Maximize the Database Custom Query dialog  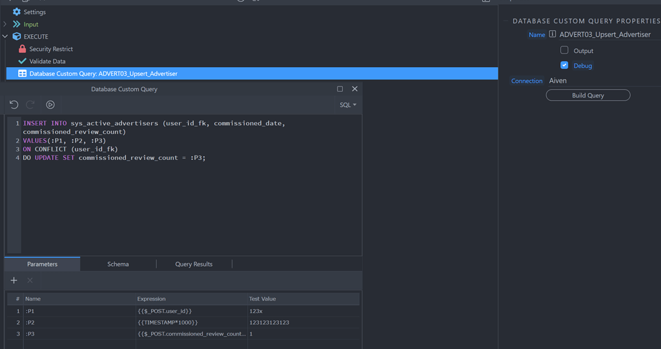pos(340,89)
